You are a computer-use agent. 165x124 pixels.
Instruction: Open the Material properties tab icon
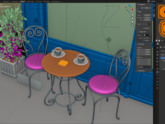point(157,88)
